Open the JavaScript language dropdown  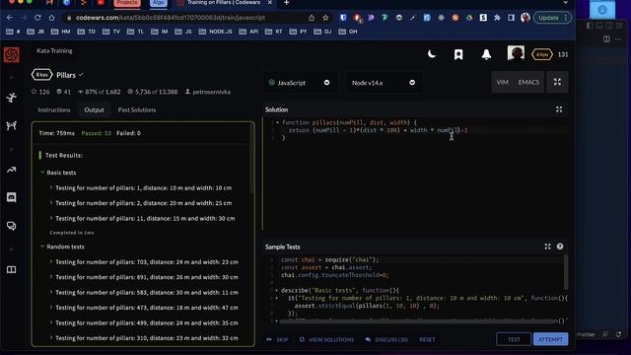(x=300, y=83)
